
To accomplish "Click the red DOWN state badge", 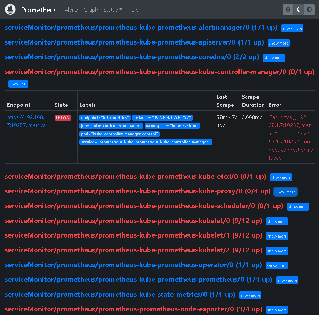I will [x=63, y=118].
